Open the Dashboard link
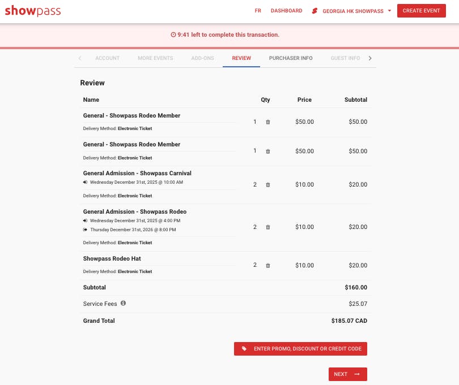 point(287,11)
